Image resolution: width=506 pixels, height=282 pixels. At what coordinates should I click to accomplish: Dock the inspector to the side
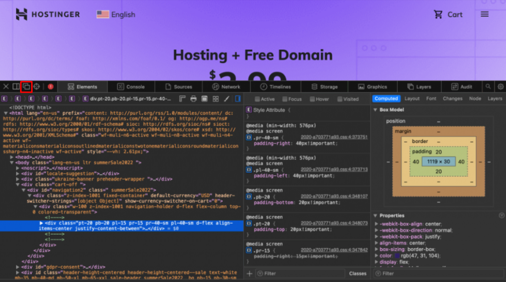tap(16, 86)
